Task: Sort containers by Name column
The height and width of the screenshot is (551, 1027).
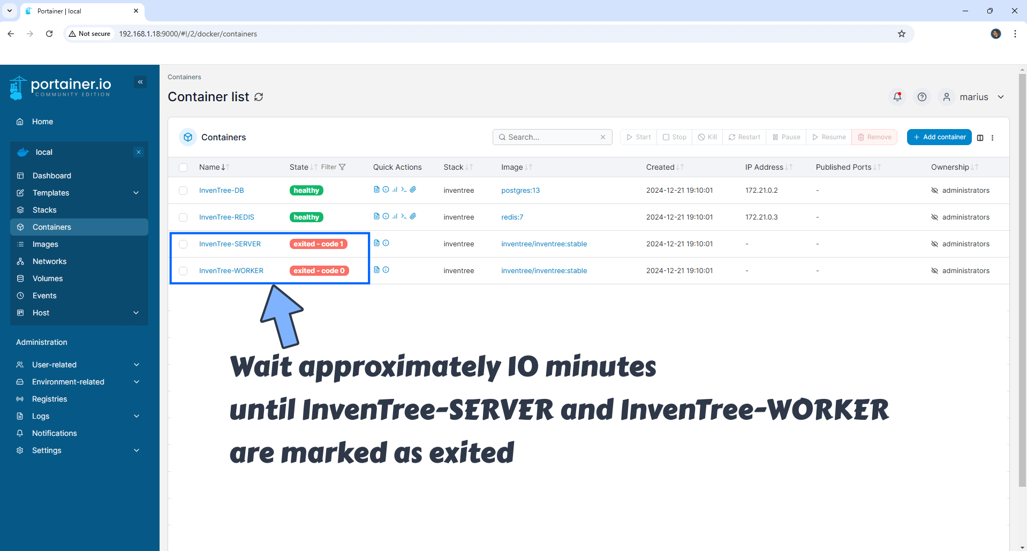Action: 214,167
